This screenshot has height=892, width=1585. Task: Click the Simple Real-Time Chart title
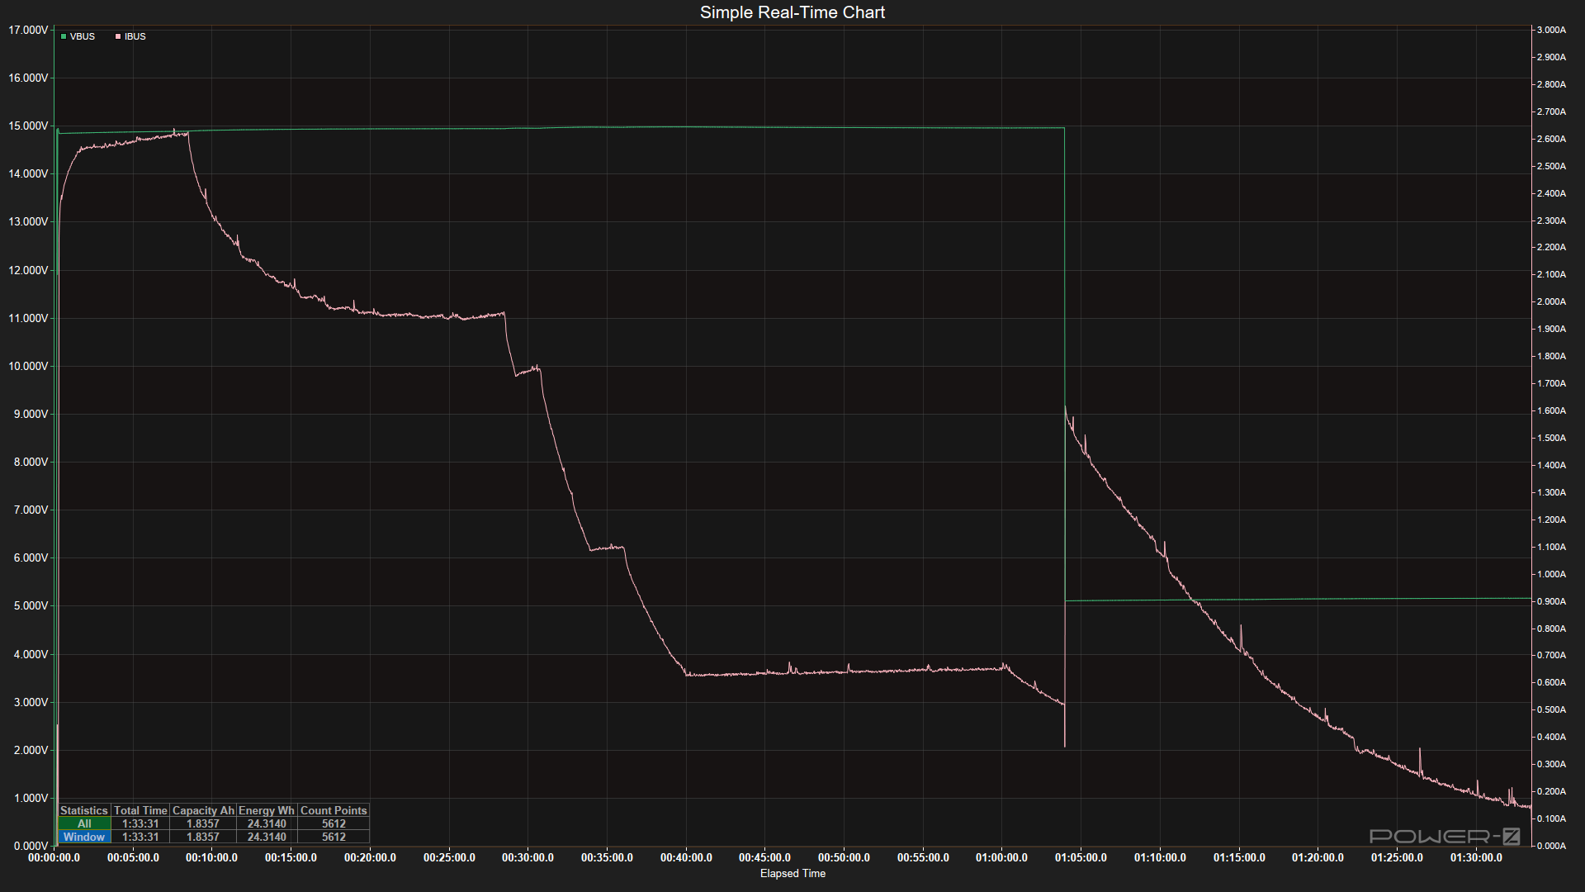click(x=792, y=12)
